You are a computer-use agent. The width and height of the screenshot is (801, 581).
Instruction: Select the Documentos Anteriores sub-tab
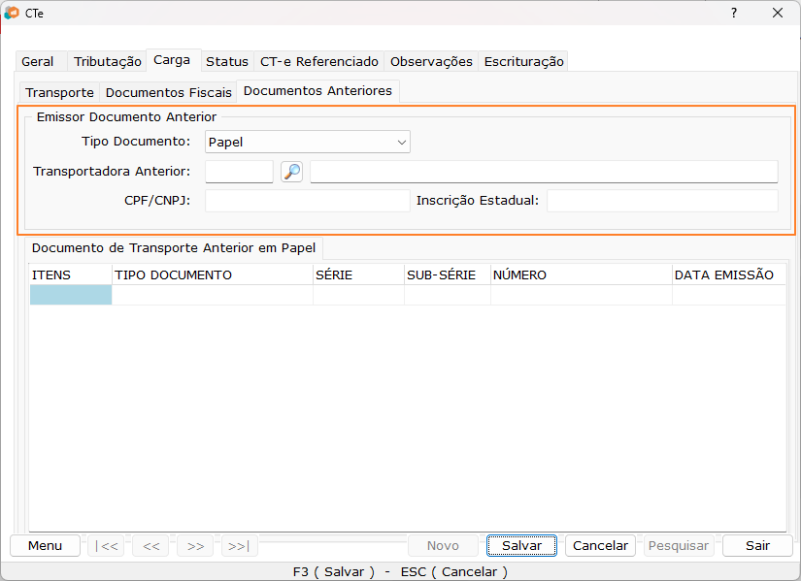tap(317, 90)
